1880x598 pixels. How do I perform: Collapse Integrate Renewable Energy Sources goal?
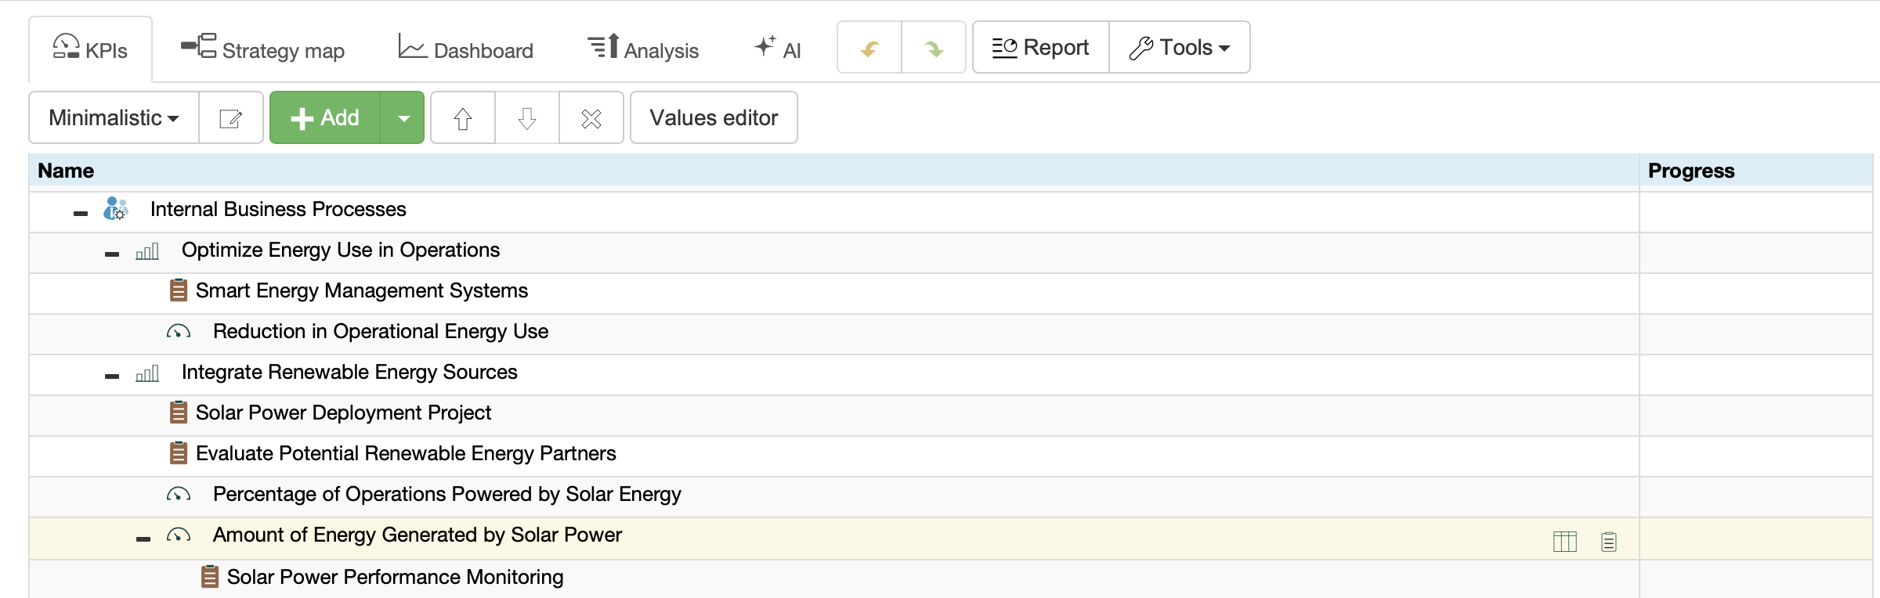(112, 376)
